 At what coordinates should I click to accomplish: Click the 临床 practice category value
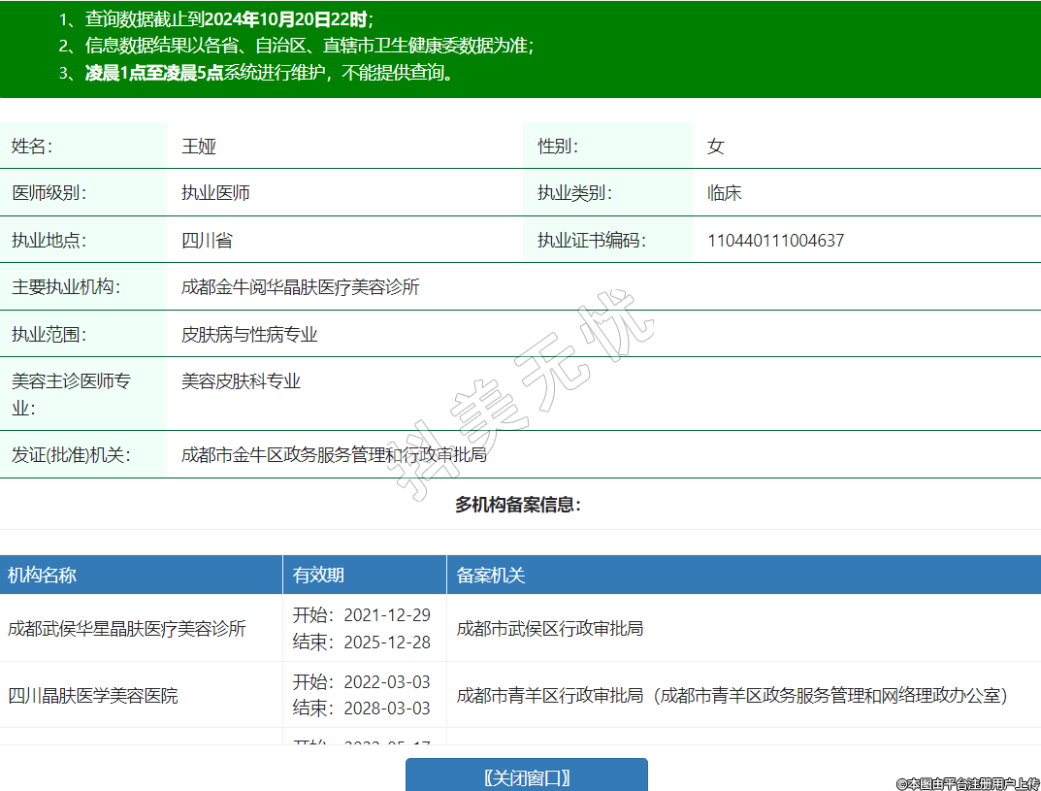(724, 193)
